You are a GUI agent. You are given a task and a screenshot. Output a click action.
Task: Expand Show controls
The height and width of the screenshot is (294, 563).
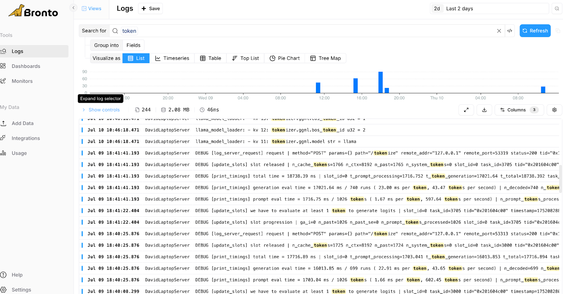101,110
